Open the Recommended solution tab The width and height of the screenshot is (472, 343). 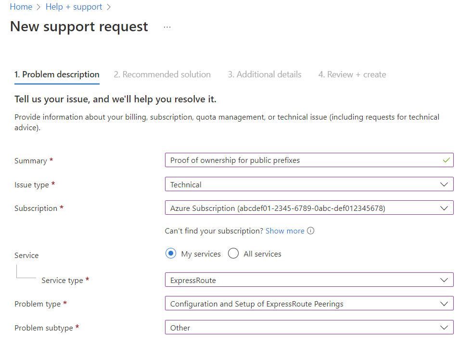click(162, 74)
